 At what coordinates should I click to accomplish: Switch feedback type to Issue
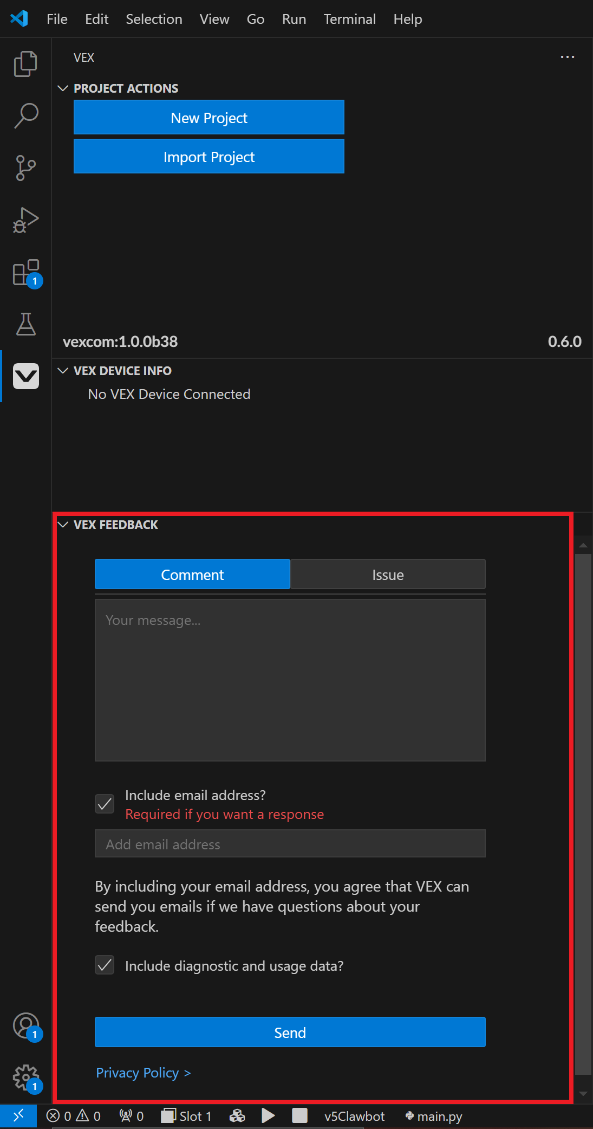pyautogui.click(x=388, y=575)
